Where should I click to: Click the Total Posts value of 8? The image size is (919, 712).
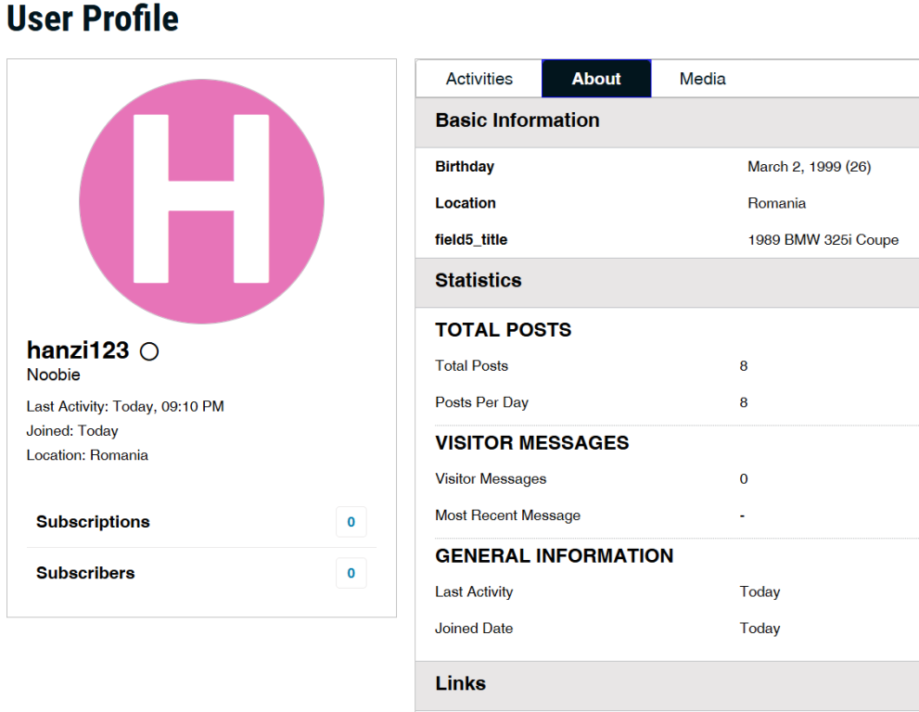tap(744, 366)
